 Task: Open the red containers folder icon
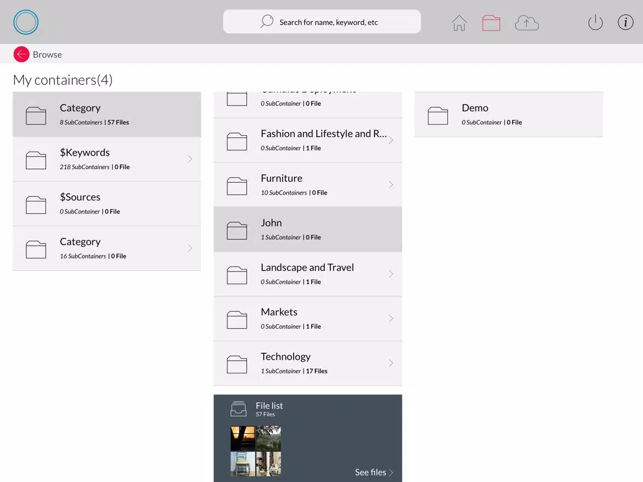491,23
